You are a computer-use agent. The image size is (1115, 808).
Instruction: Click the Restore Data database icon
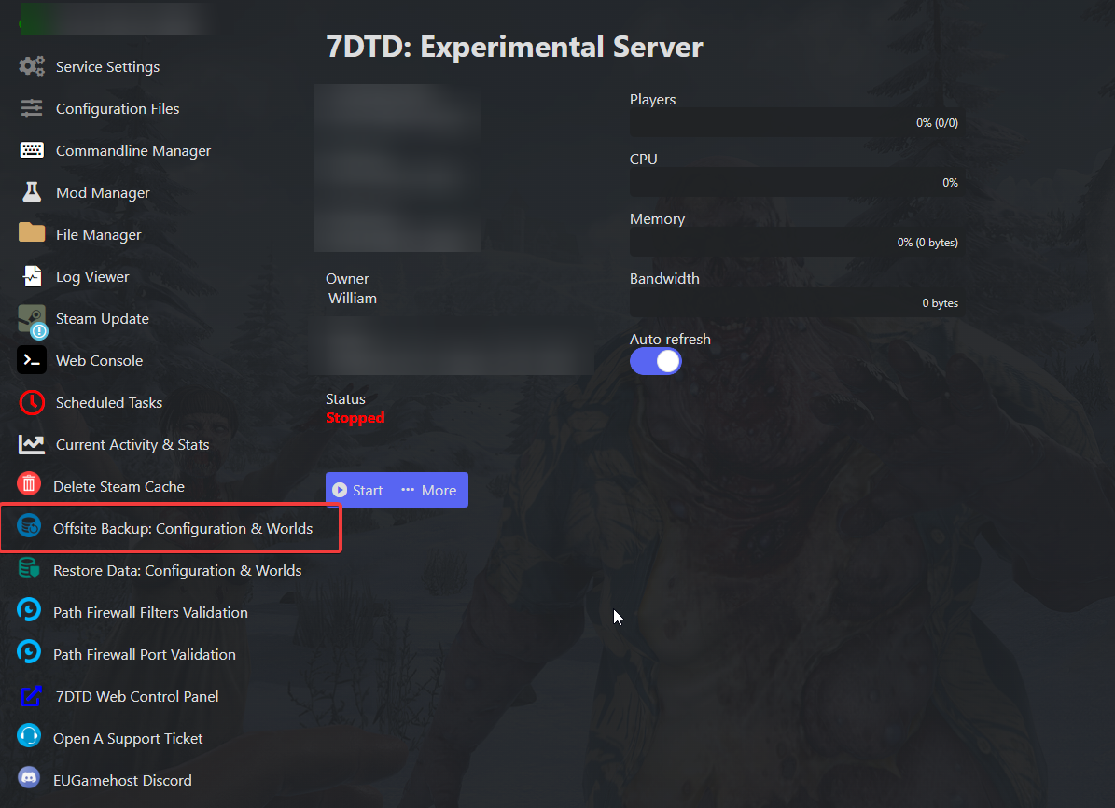29,568
